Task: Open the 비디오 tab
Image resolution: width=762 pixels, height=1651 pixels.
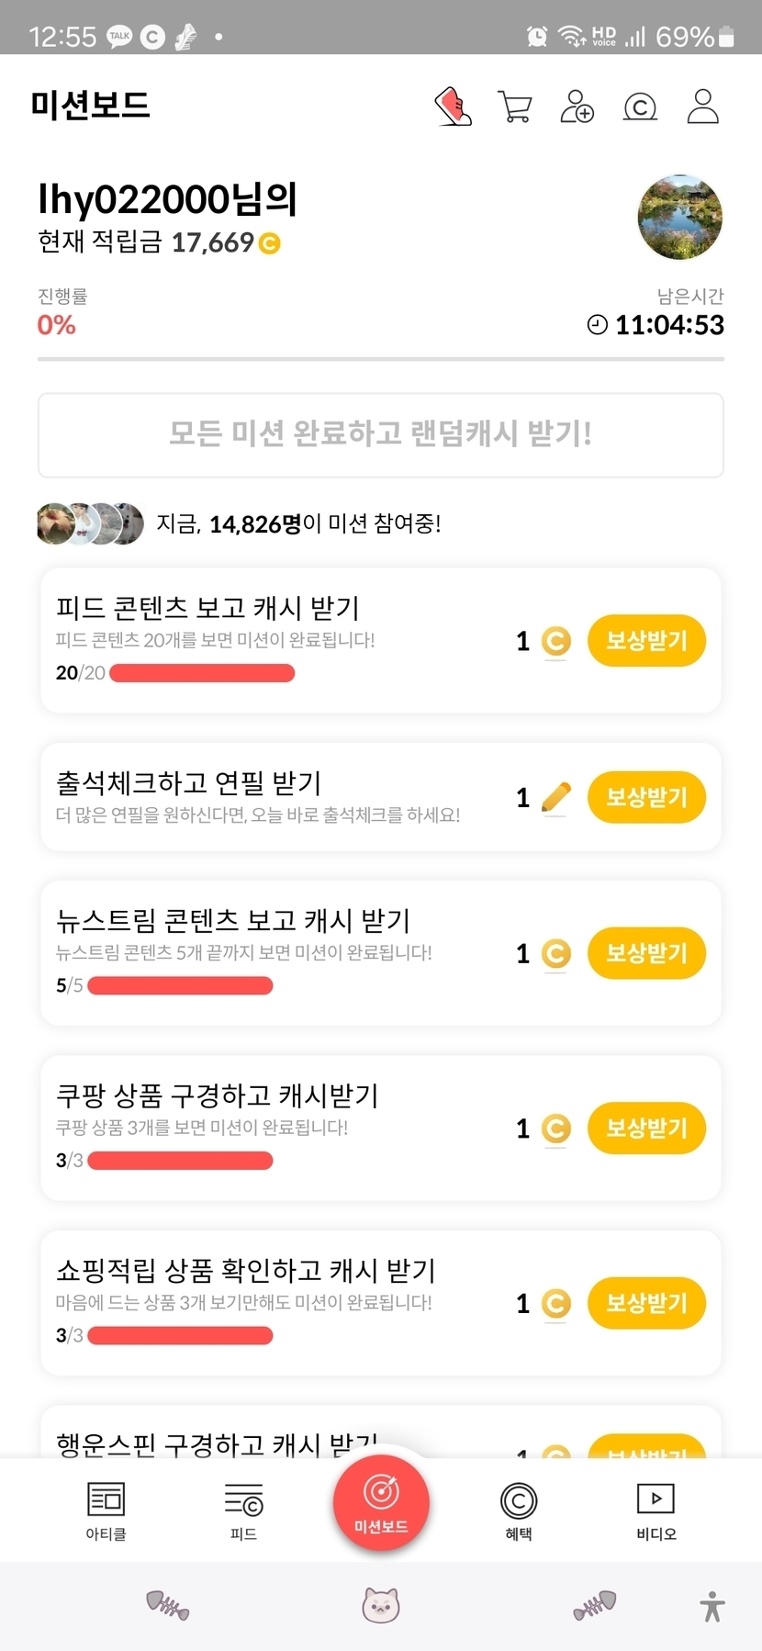Action: click(656, 1511)
